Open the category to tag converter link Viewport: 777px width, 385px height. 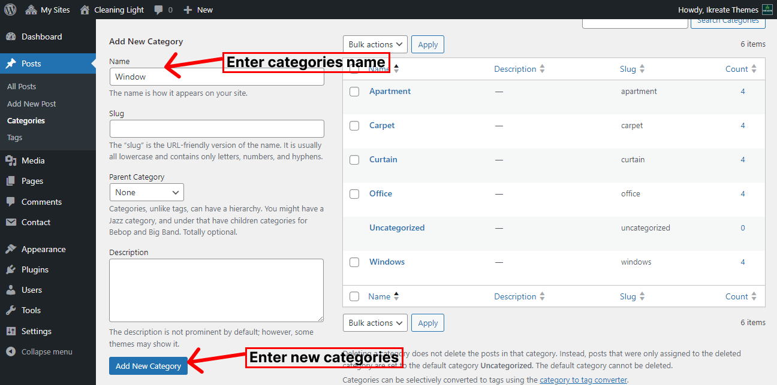pos(583,380)
